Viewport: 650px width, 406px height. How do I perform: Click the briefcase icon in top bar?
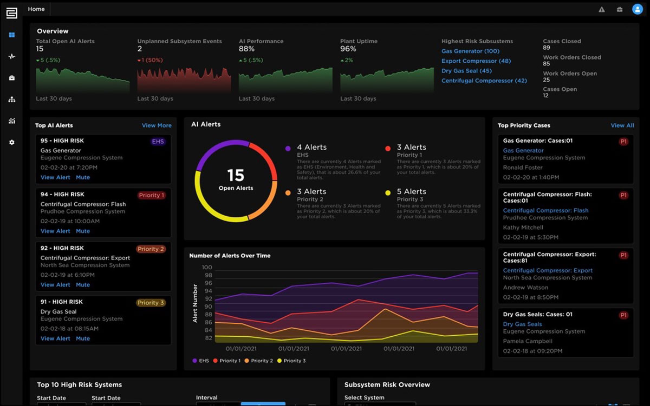click(x=619, y=9)
